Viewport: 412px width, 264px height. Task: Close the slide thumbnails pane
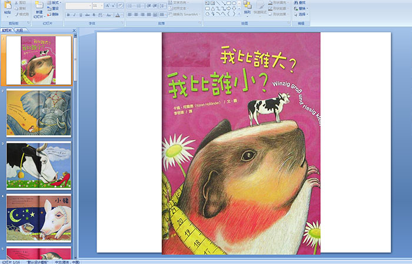(x=74, y=31)
